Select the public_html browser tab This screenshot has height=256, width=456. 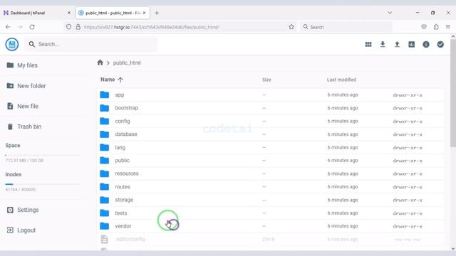(113, 13)
